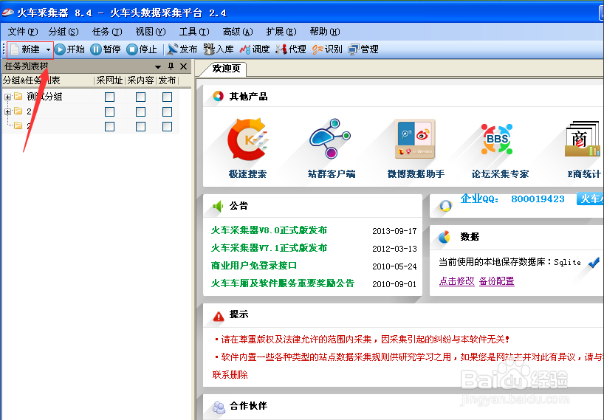Image resolution: width=604 pixels, height=420 pixels.
Task: Click the 采内容 column header
Action: click(140, 80)
